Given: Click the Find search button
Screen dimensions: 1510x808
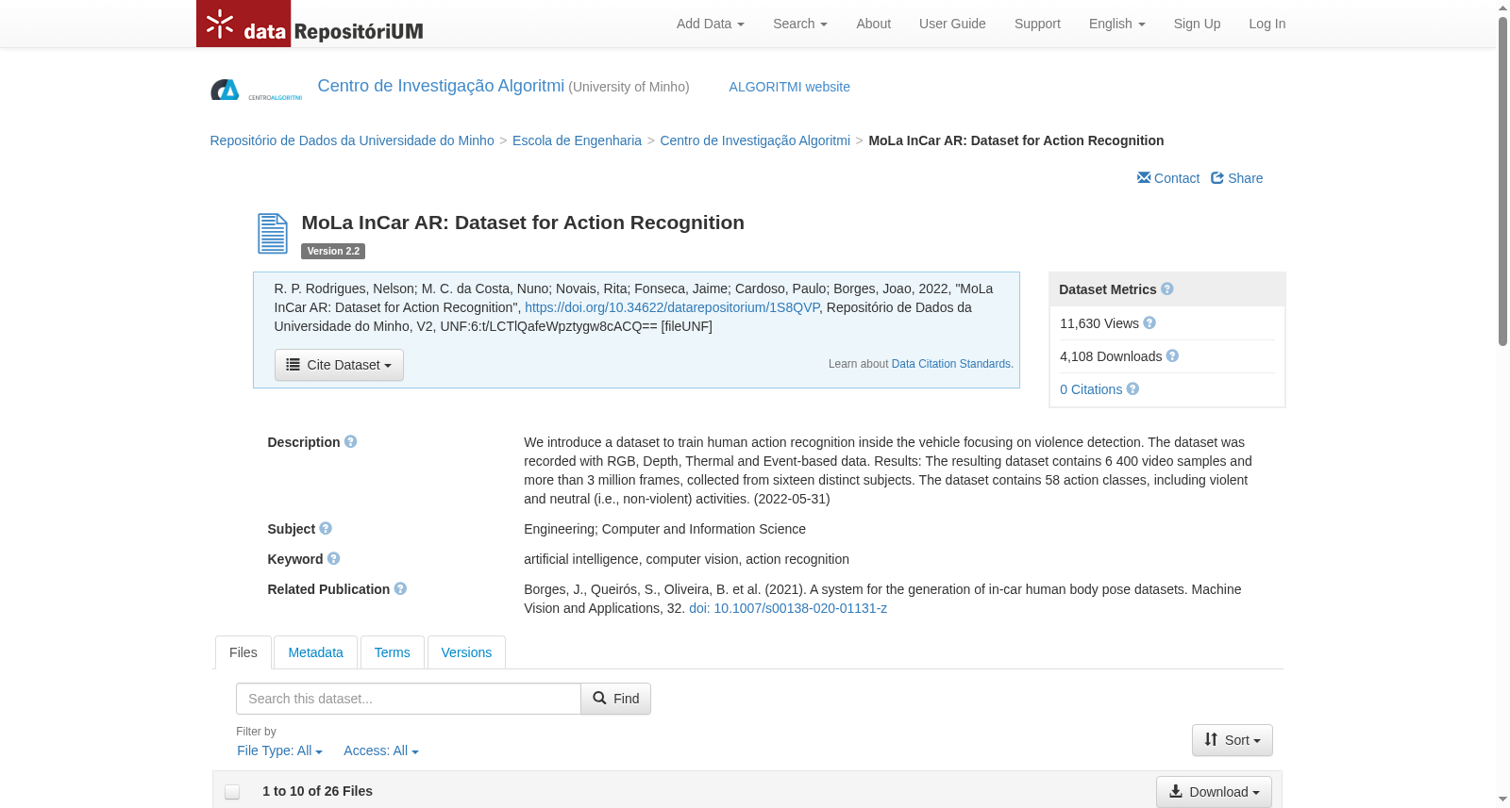Looking at the screenshot, I should pos(615,699).
